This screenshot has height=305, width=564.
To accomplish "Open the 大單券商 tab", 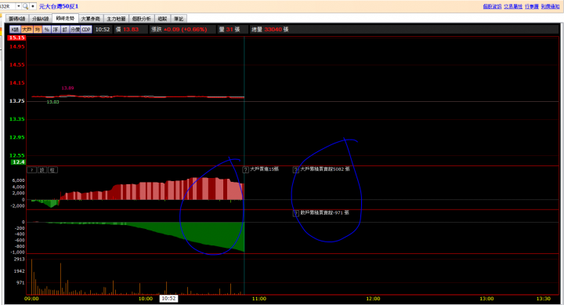I will (91, 19).
